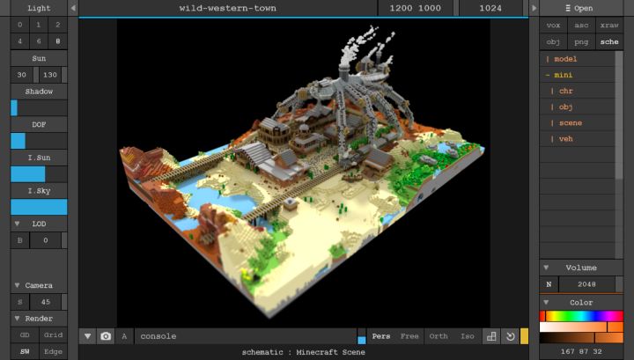The width and height of the screenshot is (634, 360).
Task: Toggle the GD render option
Action: point(25,335)
